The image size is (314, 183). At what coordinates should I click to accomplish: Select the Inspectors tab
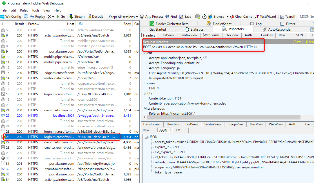click(233, 29)
